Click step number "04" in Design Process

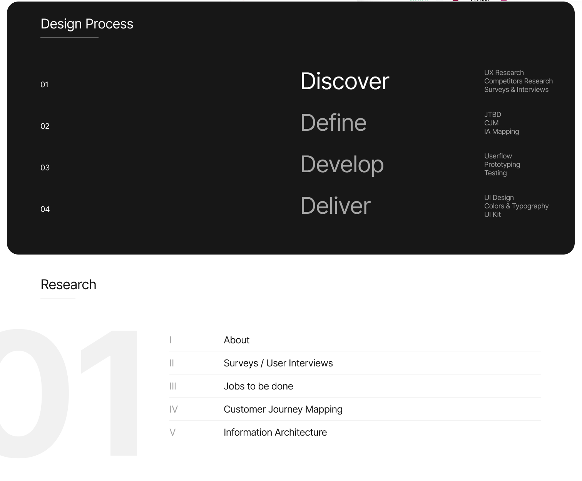(45, 209)
